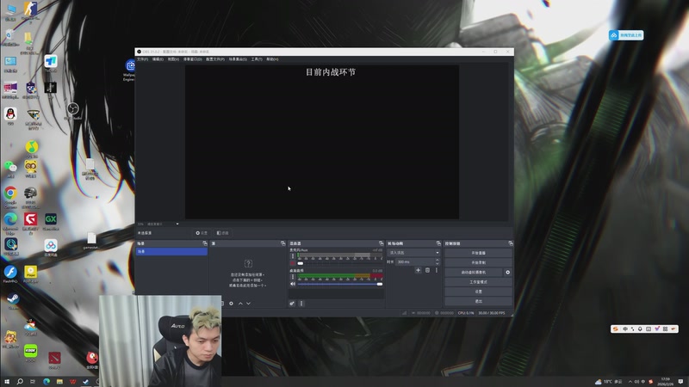689x387 pixels.
Task: Unmute the Mic/Aux channel
Action: point(293,263)
